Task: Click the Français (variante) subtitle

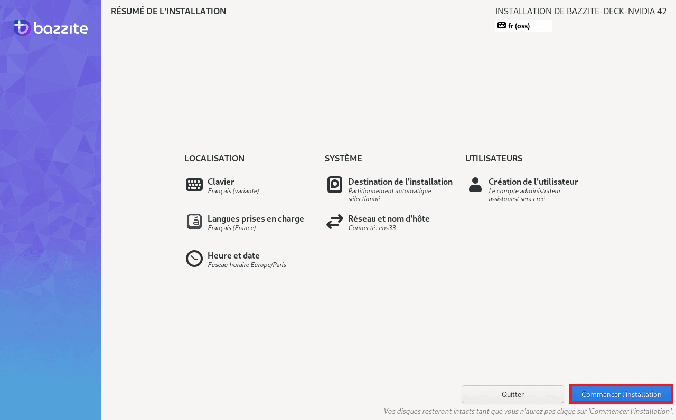Action: coord(233,191)
